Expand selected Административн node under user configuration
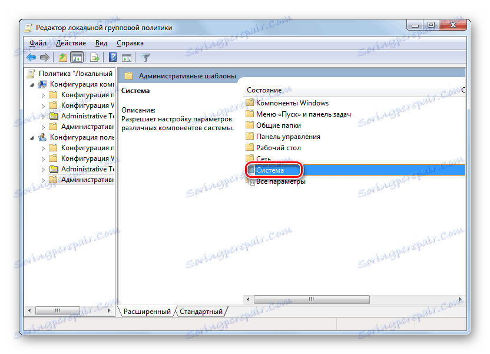 point(44,180)
